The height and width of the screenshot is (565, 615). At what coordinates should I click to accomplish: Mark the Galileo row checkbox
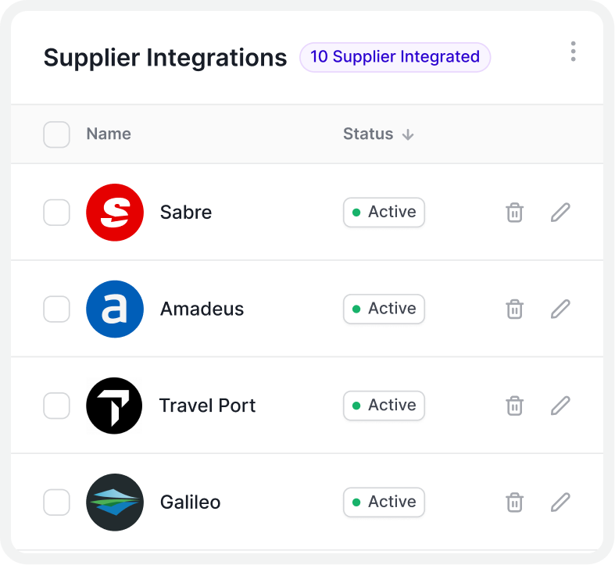pos(56,502)
